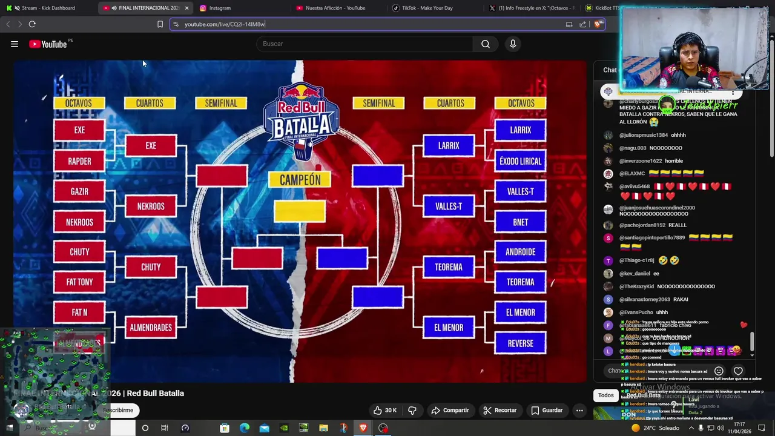Open the Cortana circle in the taskbar
This screenshot has width=775, height=436.
(x=145, y=428)
